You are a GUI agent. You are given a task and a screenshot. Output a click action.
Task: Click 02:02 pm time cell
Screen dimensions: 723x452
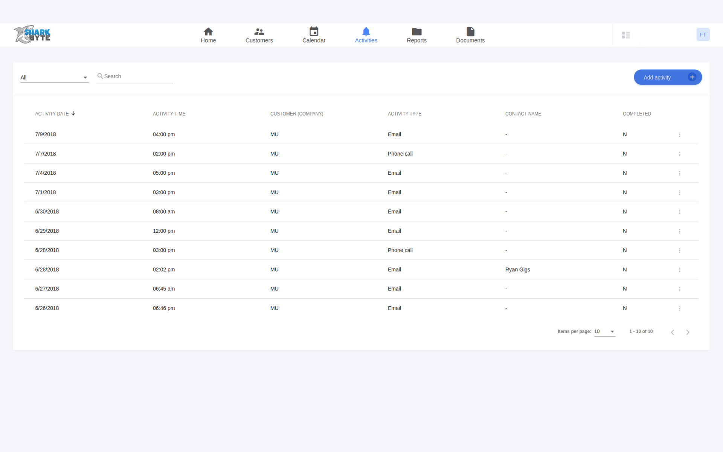click(164, 270)
